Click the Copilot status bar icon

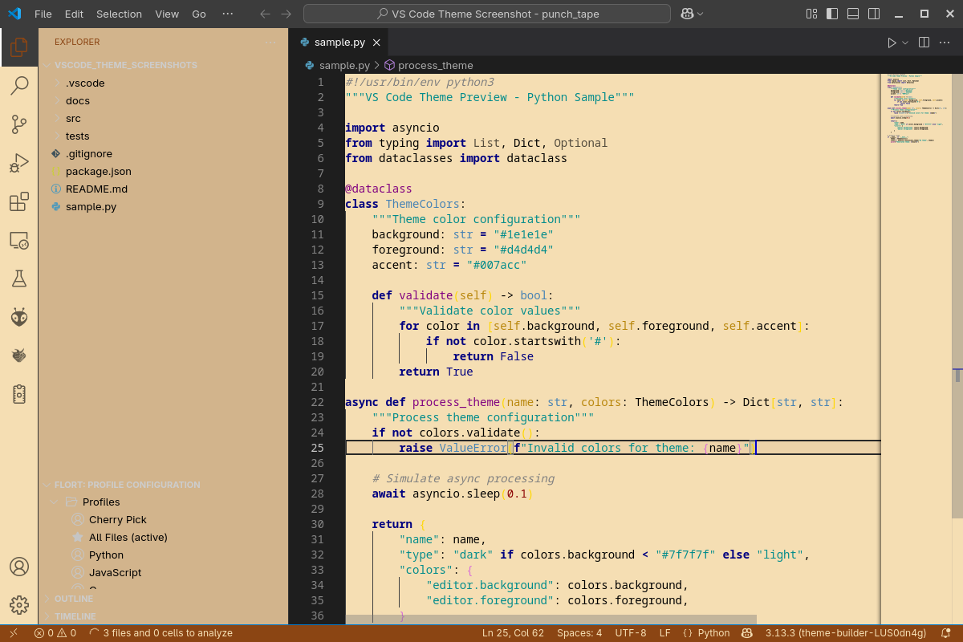pos(747,633)
